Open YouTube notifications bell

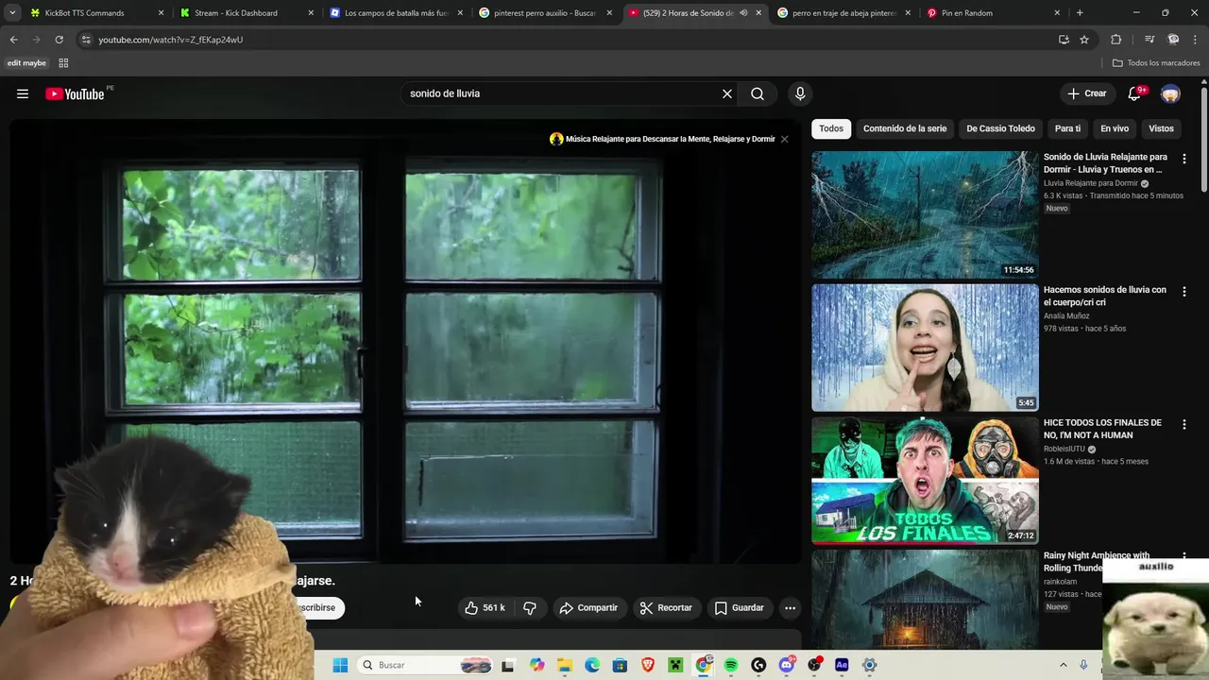[1135, 93]
